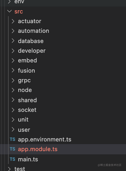Expand the actuator folder arrow

(x=13, y=21)
